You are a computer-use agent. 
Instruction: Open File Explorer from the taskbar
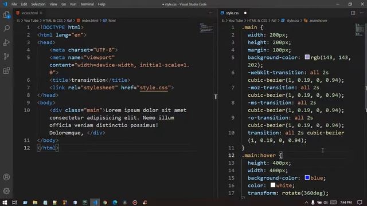[35, 202]
